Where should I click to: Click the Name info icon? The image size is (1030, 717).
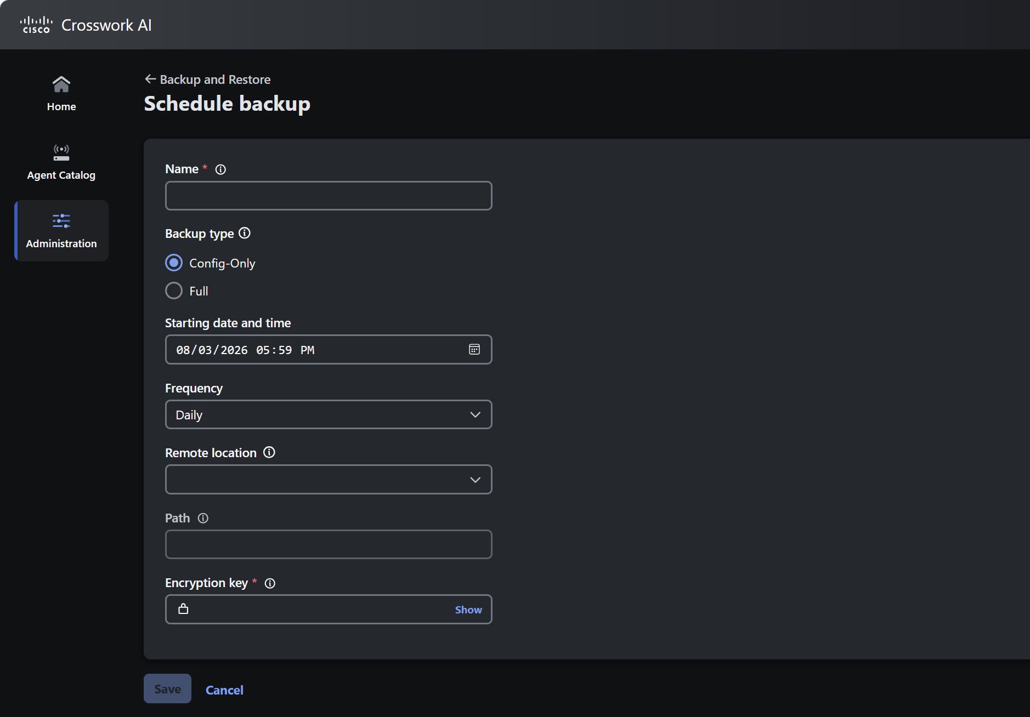[220, 169]
